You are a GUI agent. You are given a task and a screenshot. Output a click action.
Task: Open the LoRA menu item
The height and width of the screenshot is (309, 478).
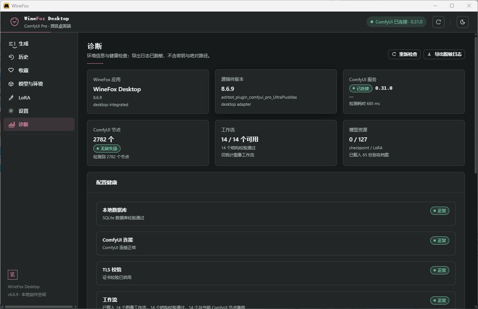(39, 98)
